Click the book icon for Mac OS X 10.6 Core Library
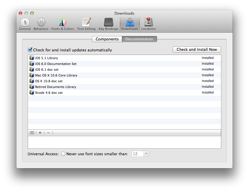Image resolution: width=249 pixels, height=191 pixels. click(32, 75)
